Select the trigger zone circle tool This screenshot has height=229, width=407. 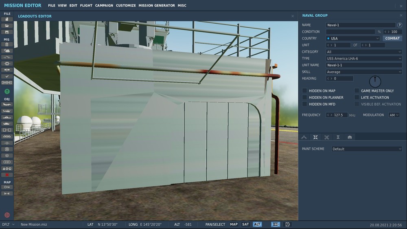(7, 149)
